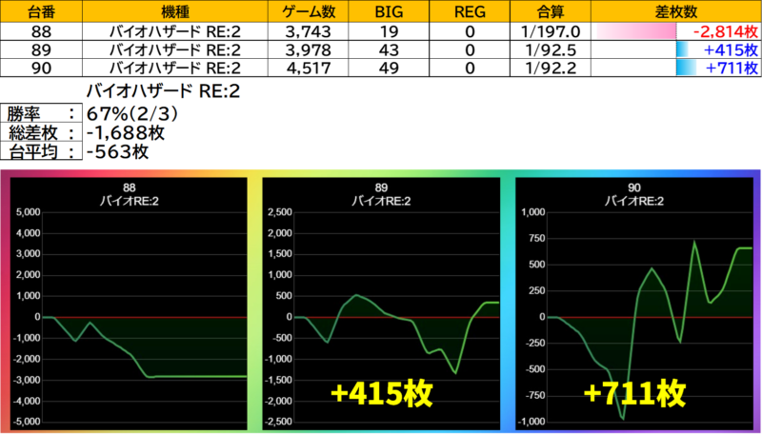Click the 5,000 axis label on graph 88
The image size is (762, 434).
pos(29,212)
